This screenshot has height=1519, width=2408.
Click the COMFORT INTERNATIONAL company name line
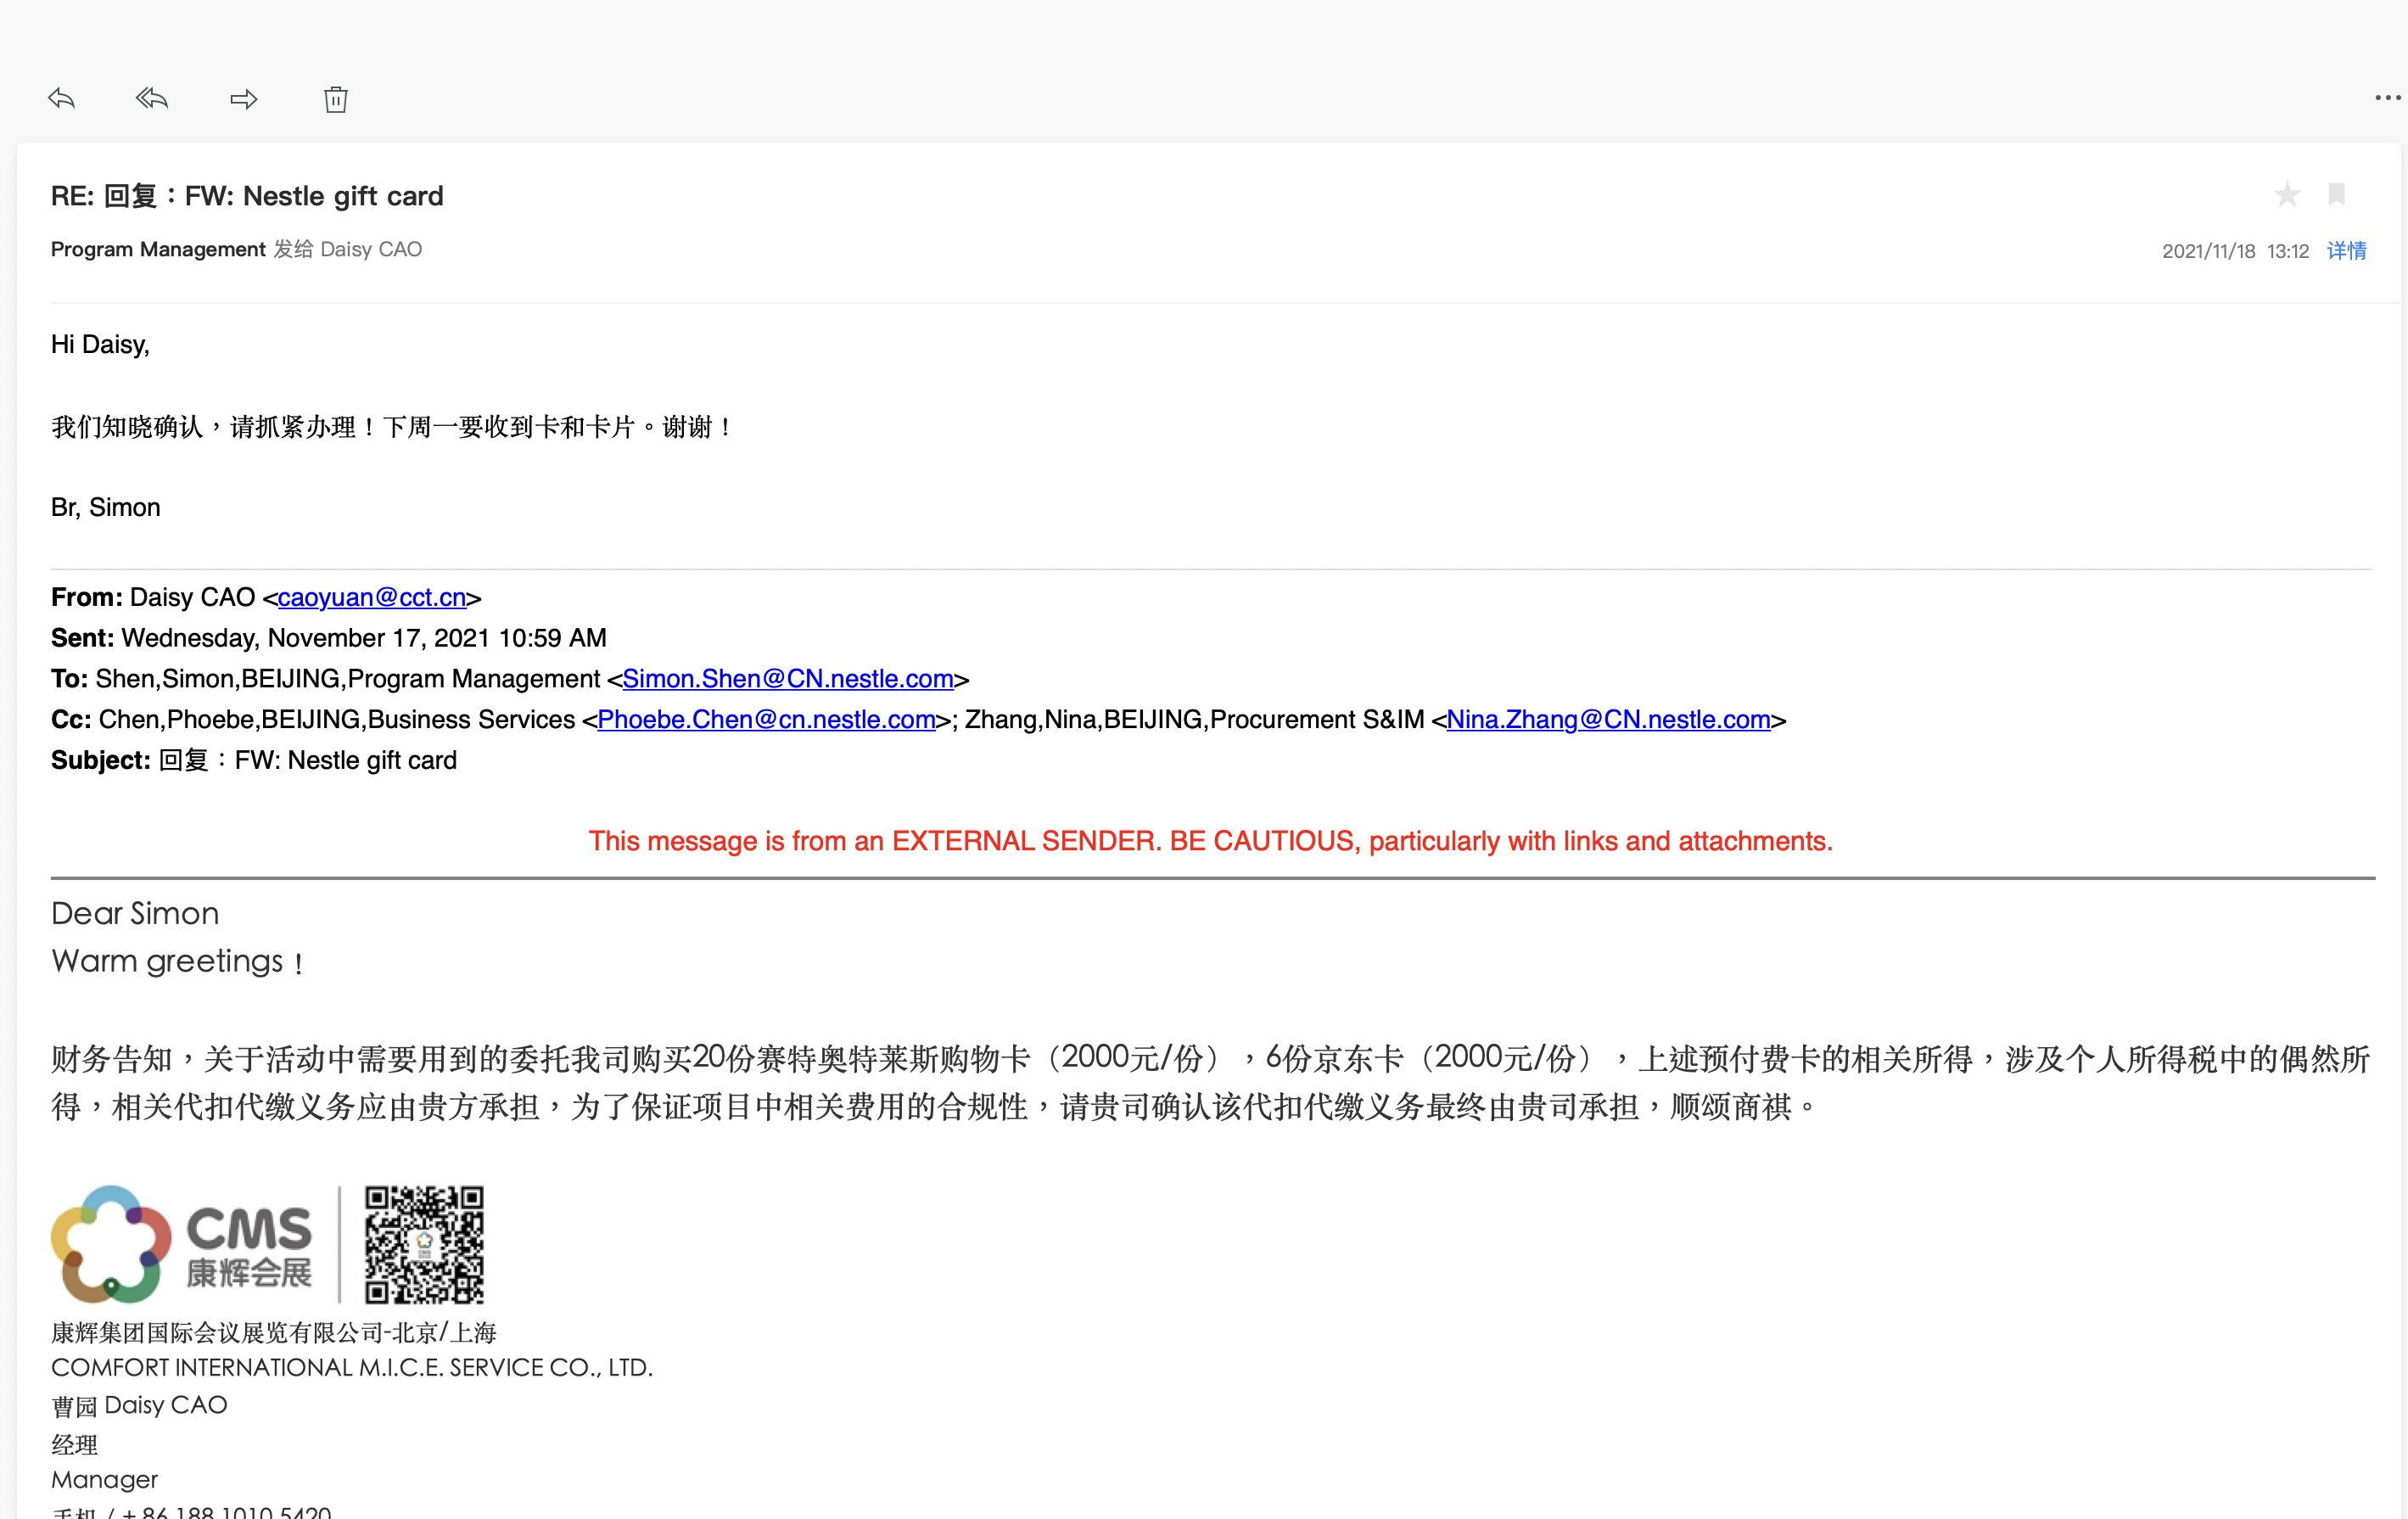(x=352, y=1367)
